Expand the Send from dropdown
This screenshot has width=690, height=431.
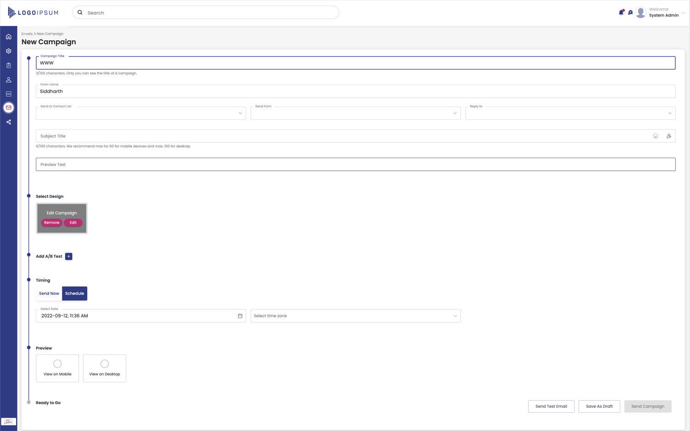pyautogui.click(x=356, y=113)
